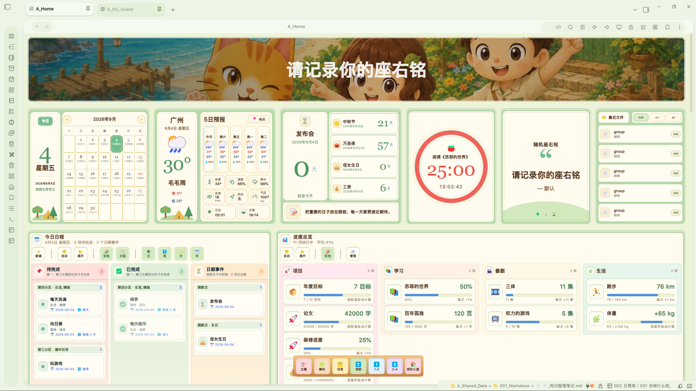This screenshot has width=696, height=391.
Task: Collapse 第四分区 group under 已完成
Action: click(150, 287)
